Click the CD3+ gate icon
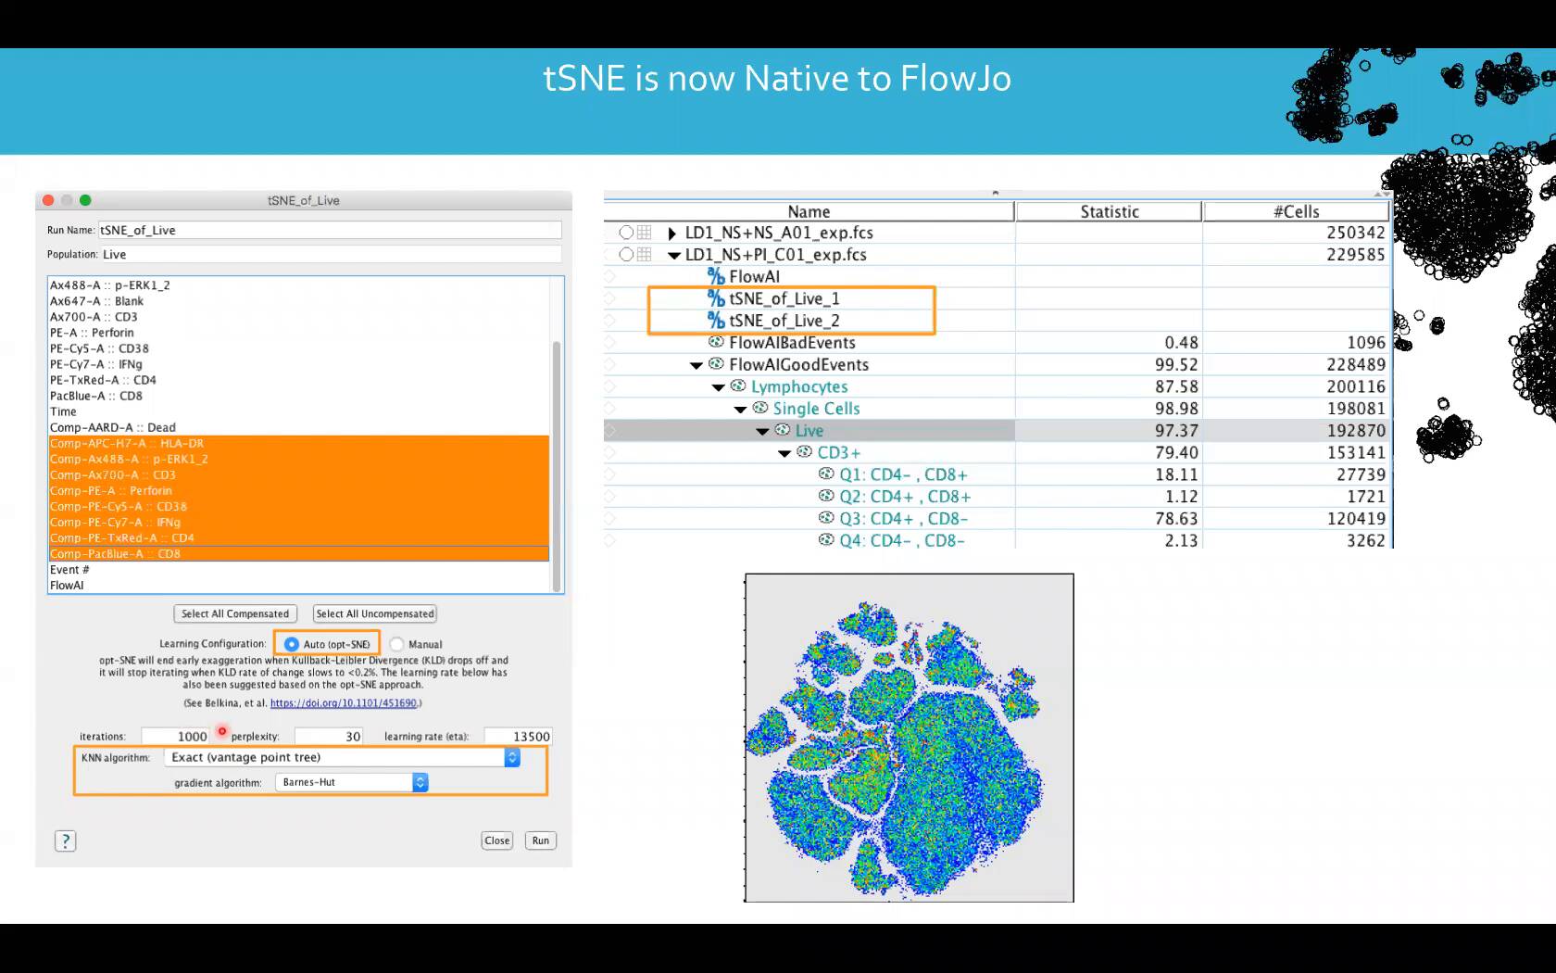 click(x=805, y=452)
